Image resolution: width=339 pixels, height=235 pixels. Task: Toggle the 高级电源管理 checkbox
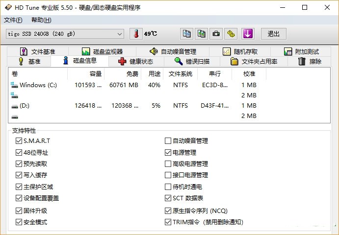(x=168, y=164)
